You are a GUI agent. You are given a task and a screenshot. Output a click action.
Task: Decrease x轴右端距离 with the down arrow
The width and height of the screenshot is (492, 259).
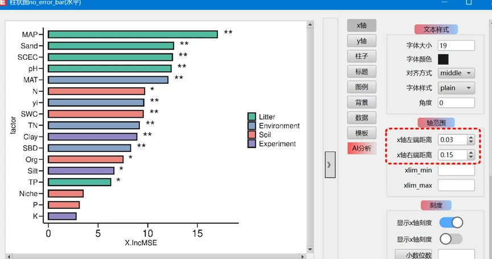(x=470, y=158)
